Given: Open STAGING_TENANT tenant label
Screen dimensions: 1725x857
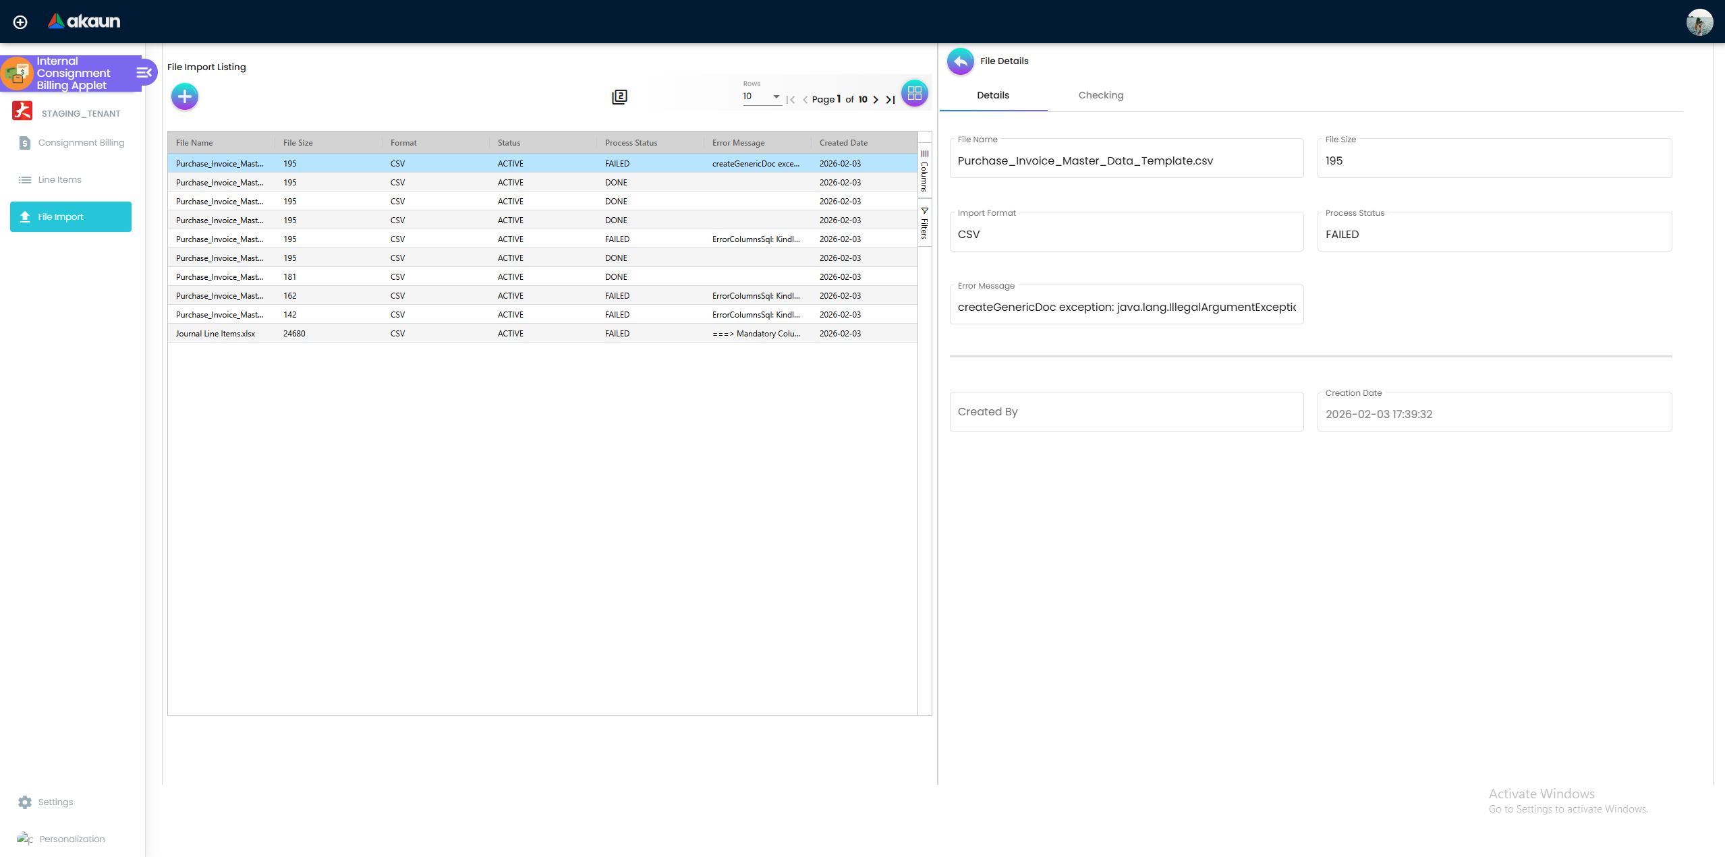Looking at the screenshot, I should pyautogui.click(x=81, y=113).
